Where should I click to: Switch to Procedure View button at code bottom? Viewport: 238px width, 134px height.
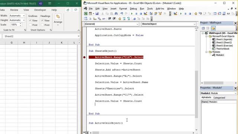click(x=84, y=133)
